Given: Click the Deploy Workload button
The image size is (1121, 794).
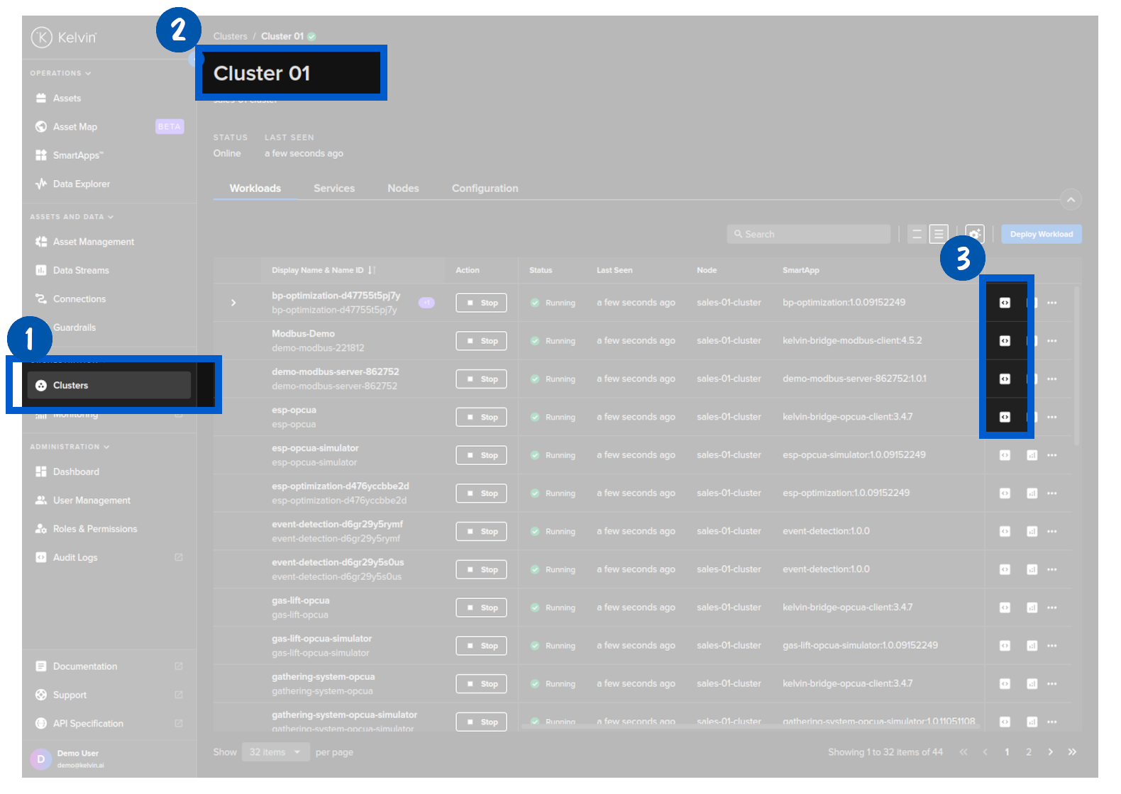Looking at the screenshot, I should [1041, 234].
